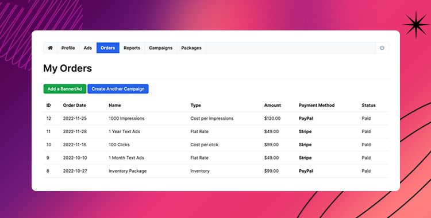The height and width of the screenshot is (218, 431).
Task: Select the 1 Month Text Ads order
Action: pyautogui.click(x=126, y=158)
